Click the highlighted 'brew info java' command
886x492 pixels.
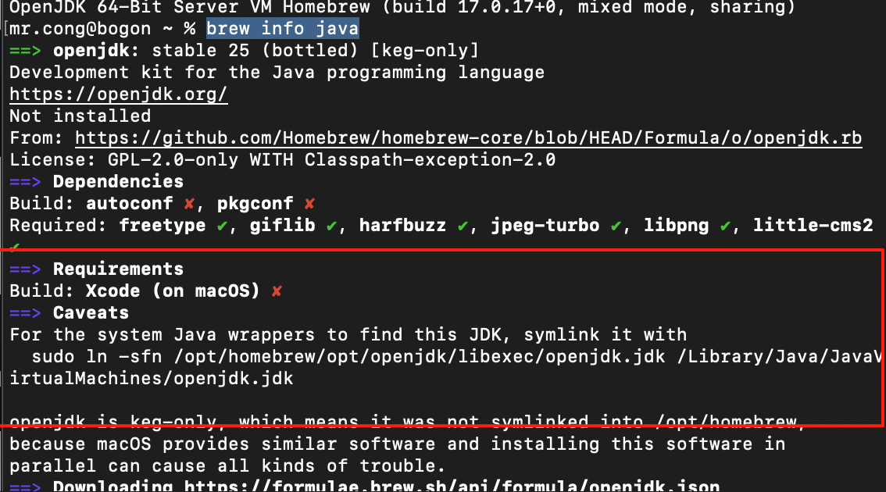pos(283,28)
